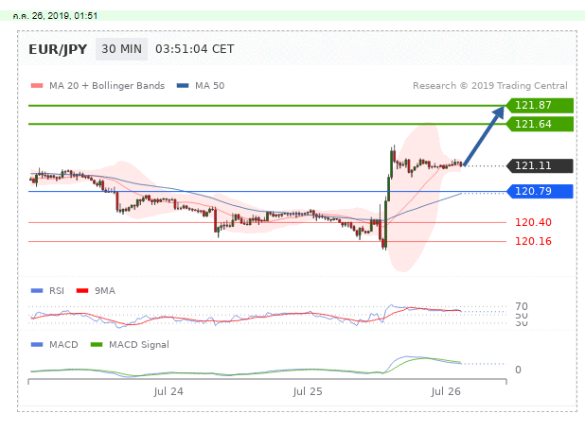Screen dimensions: 585x431
Task: Click the MA 50 blue legend swatch
Action: [x=183, y=86]
